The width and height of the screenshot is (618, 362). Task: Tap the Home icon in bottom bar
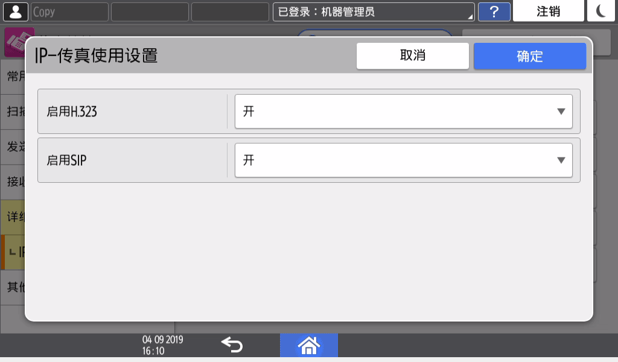click(308, 345)
